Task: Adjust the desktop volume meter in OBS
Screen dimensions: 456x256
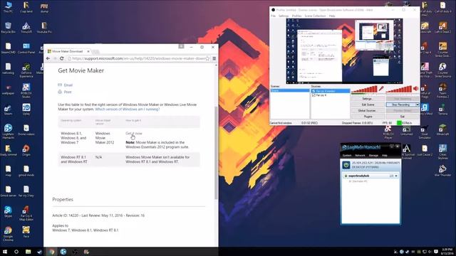Action: click(399, 90)
